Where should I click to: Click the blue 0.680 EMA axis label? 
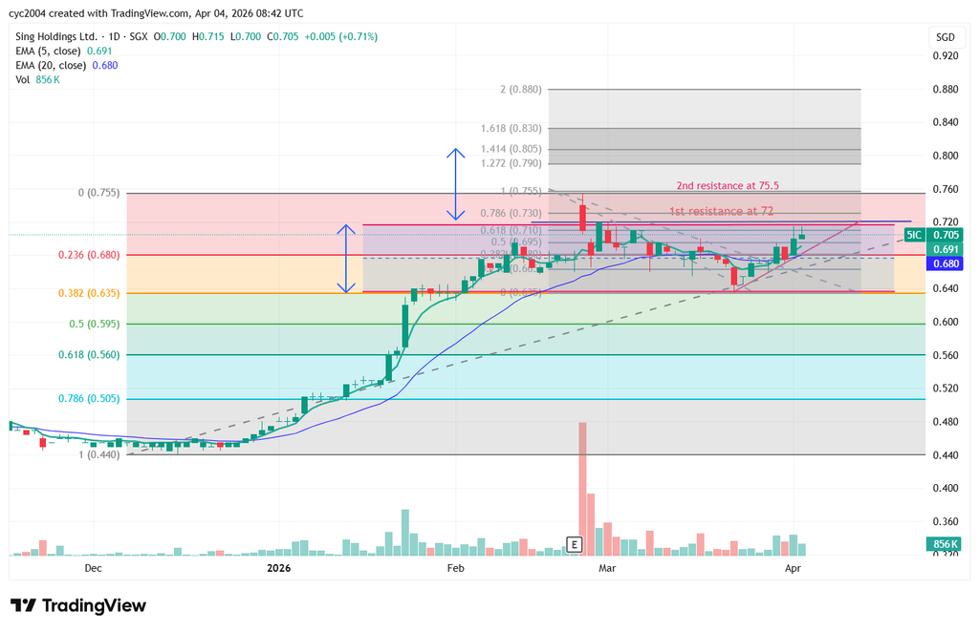point(946,263)
